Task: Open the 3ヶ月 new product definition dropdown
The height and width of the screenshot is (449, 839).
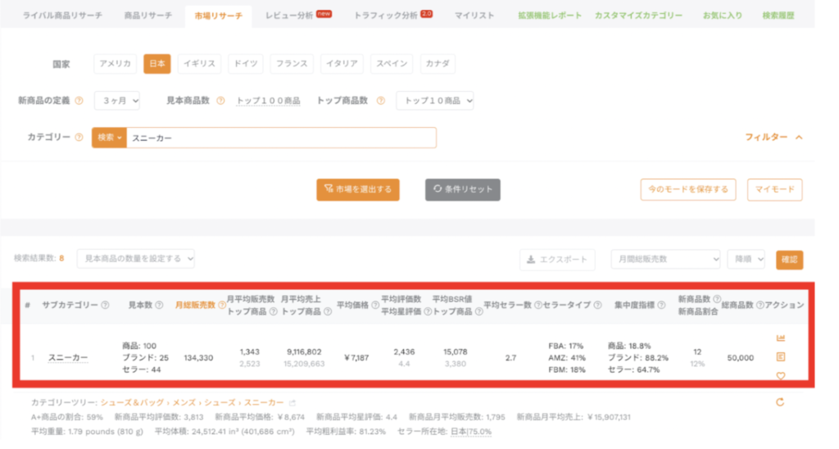Action: (117, 101)
